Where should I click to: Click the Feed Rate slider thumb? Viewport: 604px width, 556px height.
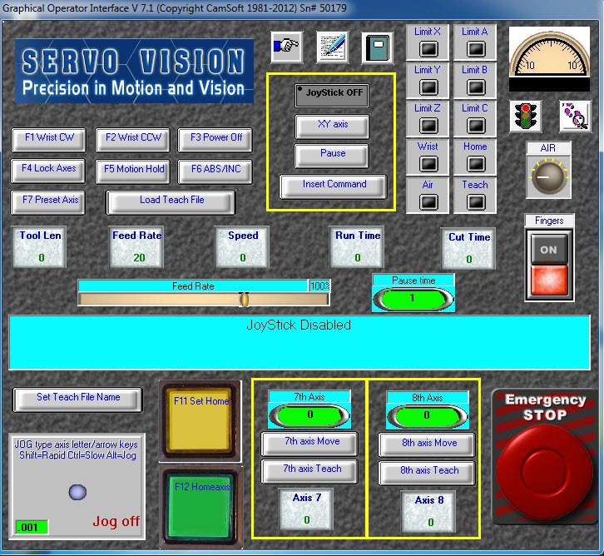[x=245, y=300]
